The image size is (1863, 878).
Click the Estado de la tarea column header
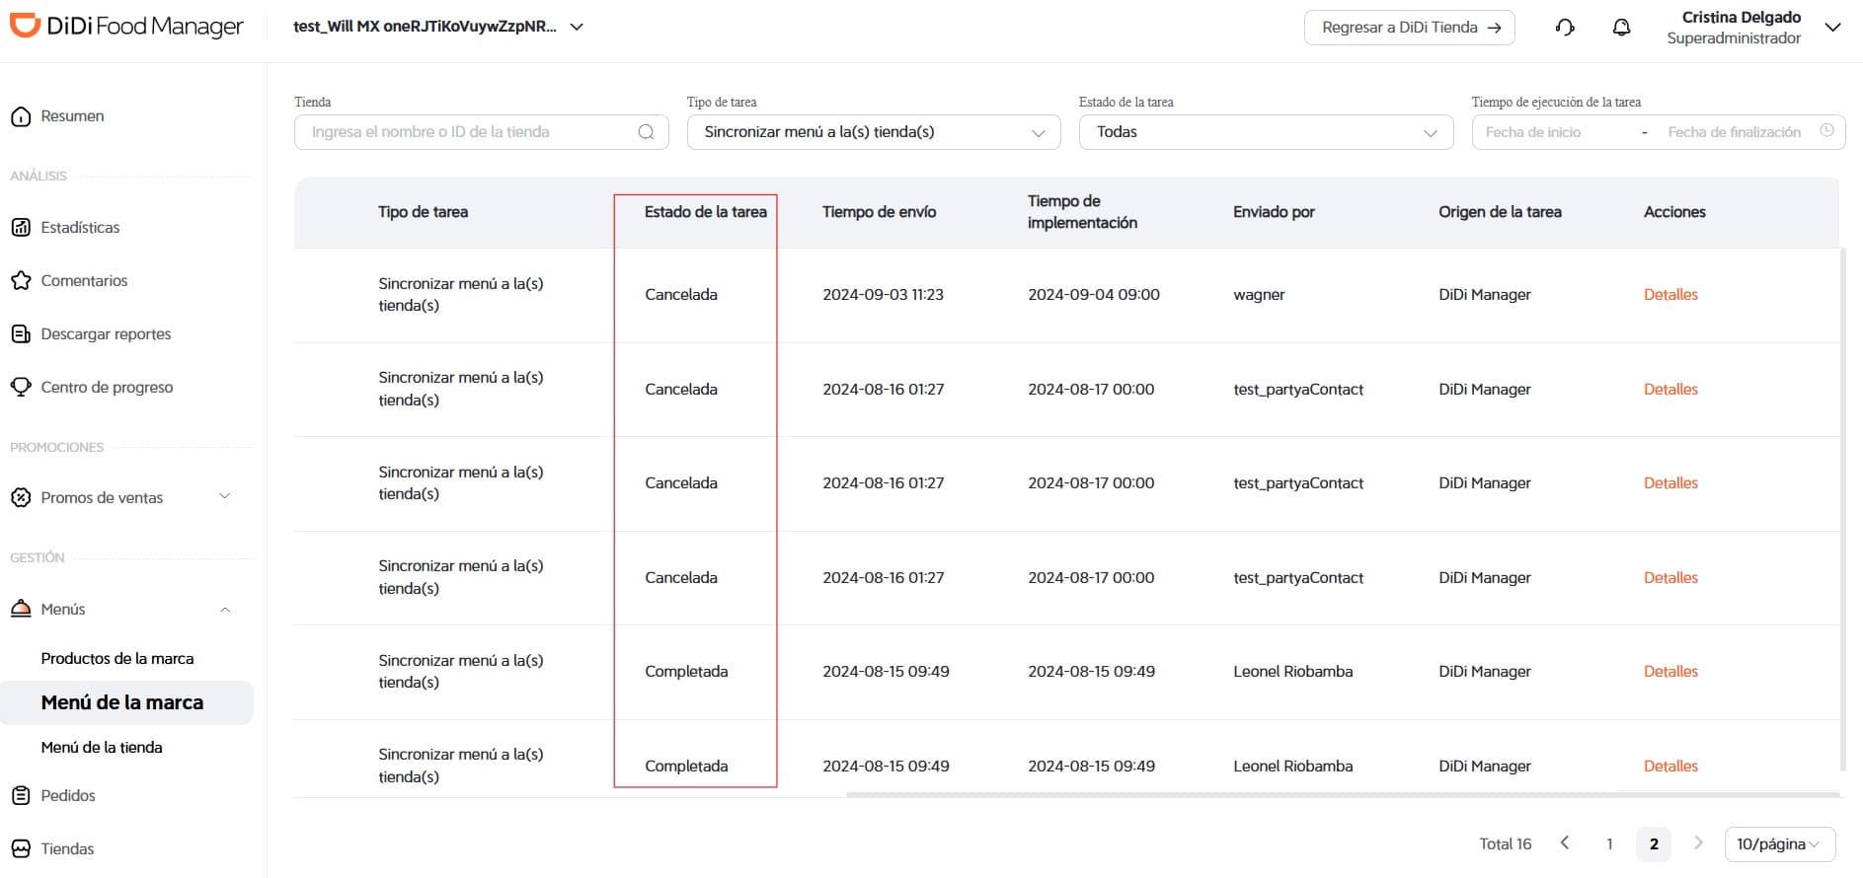tap(705, 212)
